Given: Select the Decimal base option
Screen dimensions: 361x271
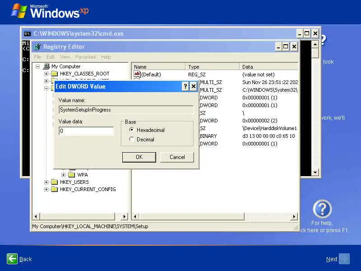Looking at the screenshot, I should [131, 139].
